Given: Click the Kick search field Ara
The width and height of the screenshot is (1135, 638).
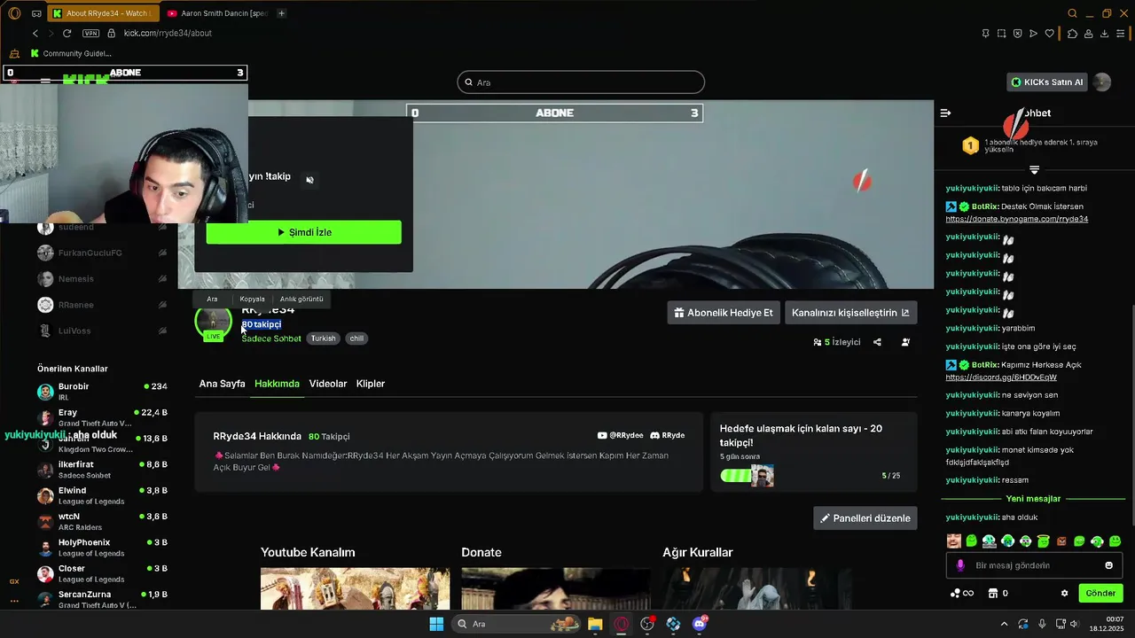Looking at the screenshot, I should tap(581, 82).
